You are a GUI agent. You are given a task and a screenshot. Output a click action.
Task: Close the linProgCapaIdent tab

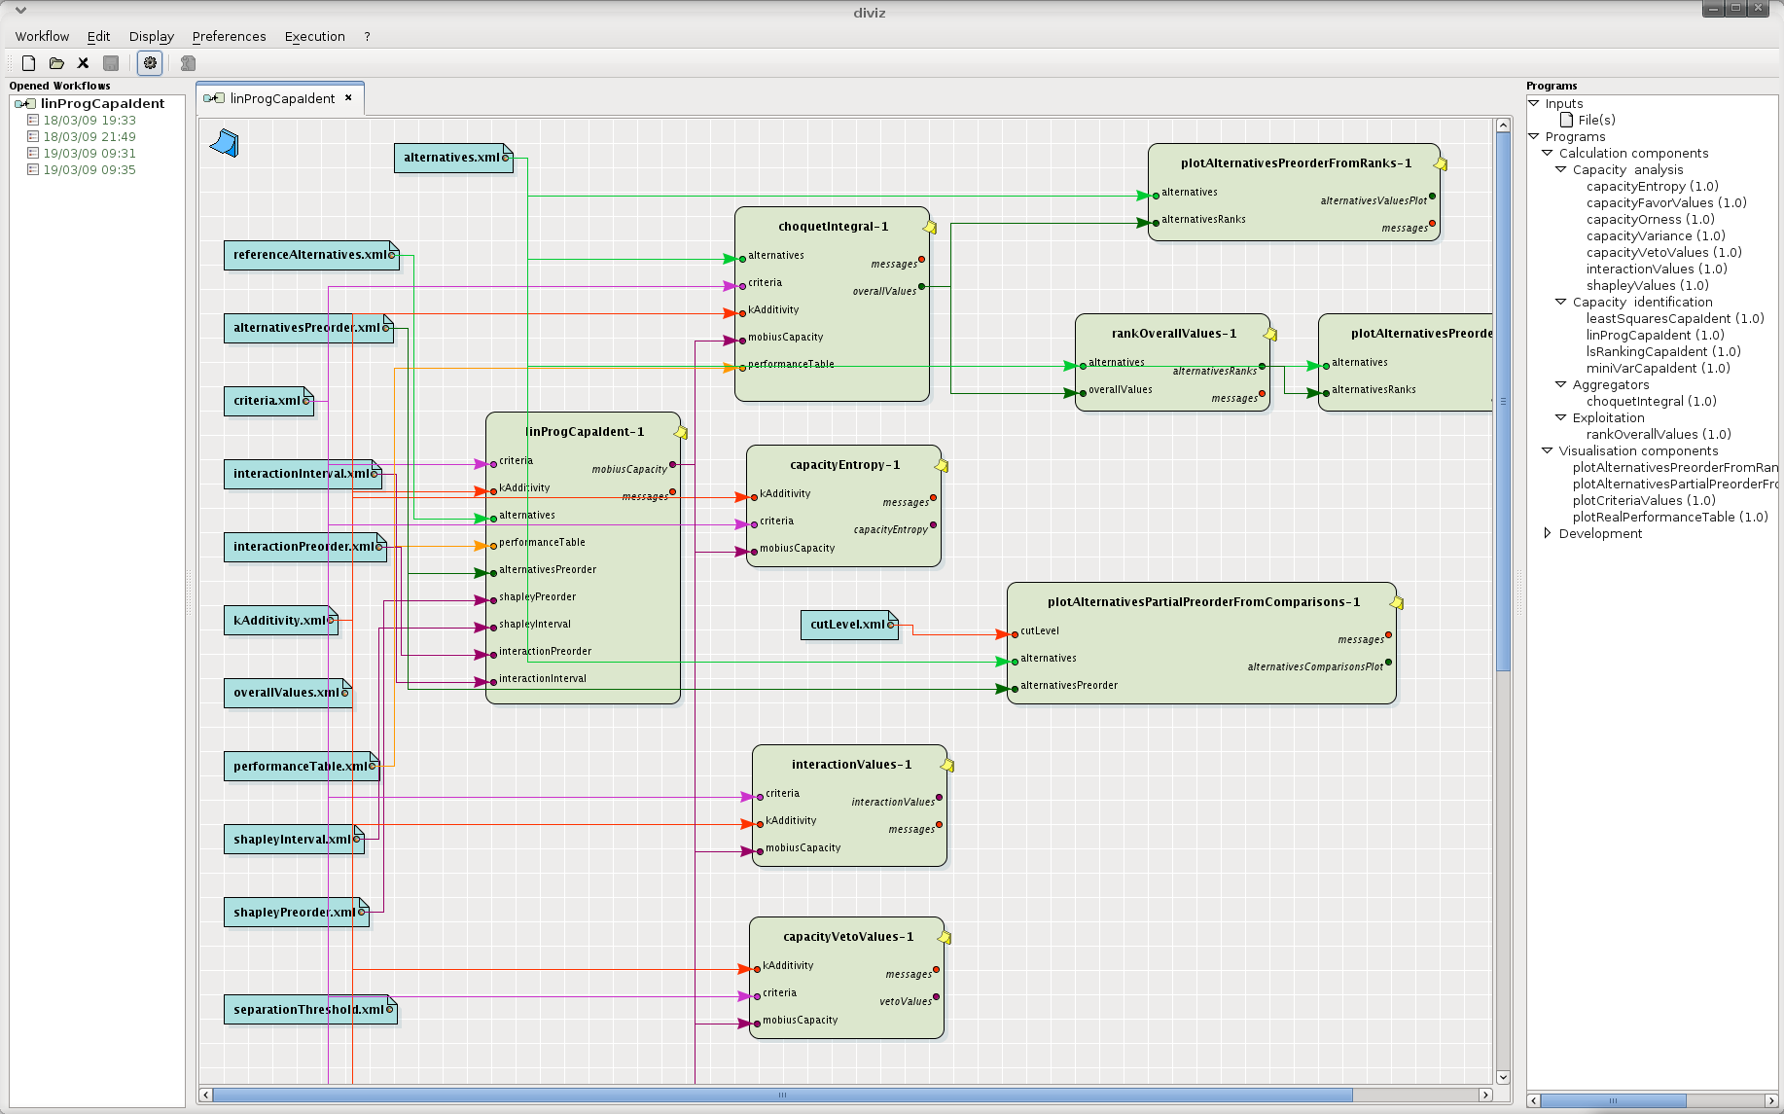348,98
